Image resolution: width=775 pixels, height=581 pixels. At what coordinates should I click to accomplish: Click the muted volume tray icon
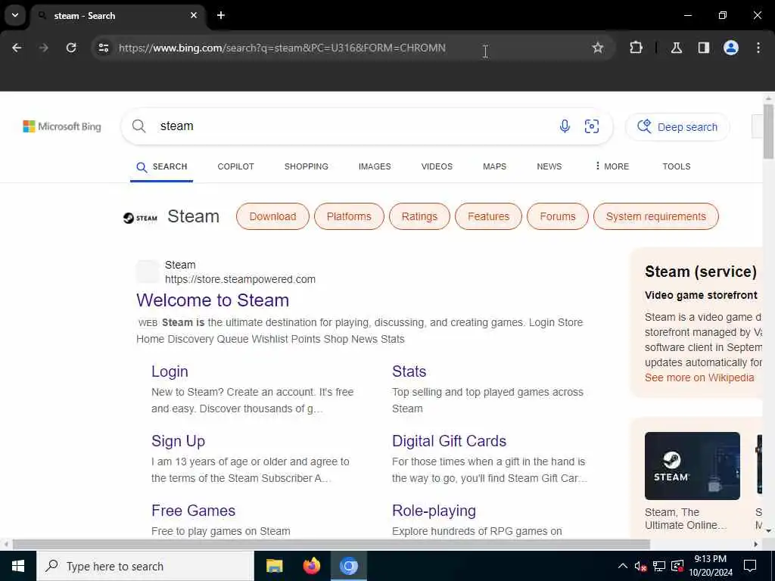tap(640, 566)
